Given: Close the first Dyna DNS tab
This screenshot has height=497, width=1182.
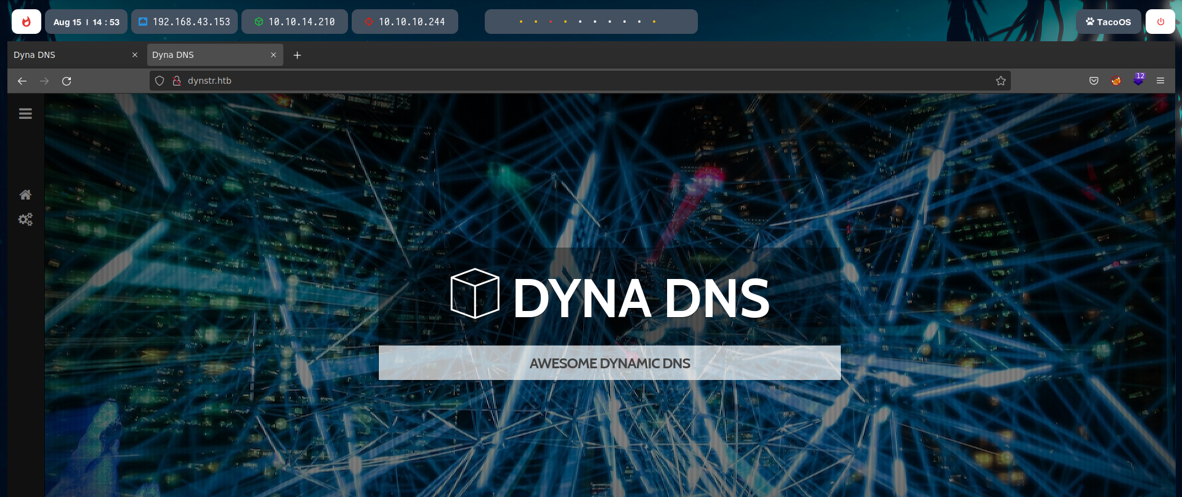Looking at the screenshot, I should click(135, 55).
